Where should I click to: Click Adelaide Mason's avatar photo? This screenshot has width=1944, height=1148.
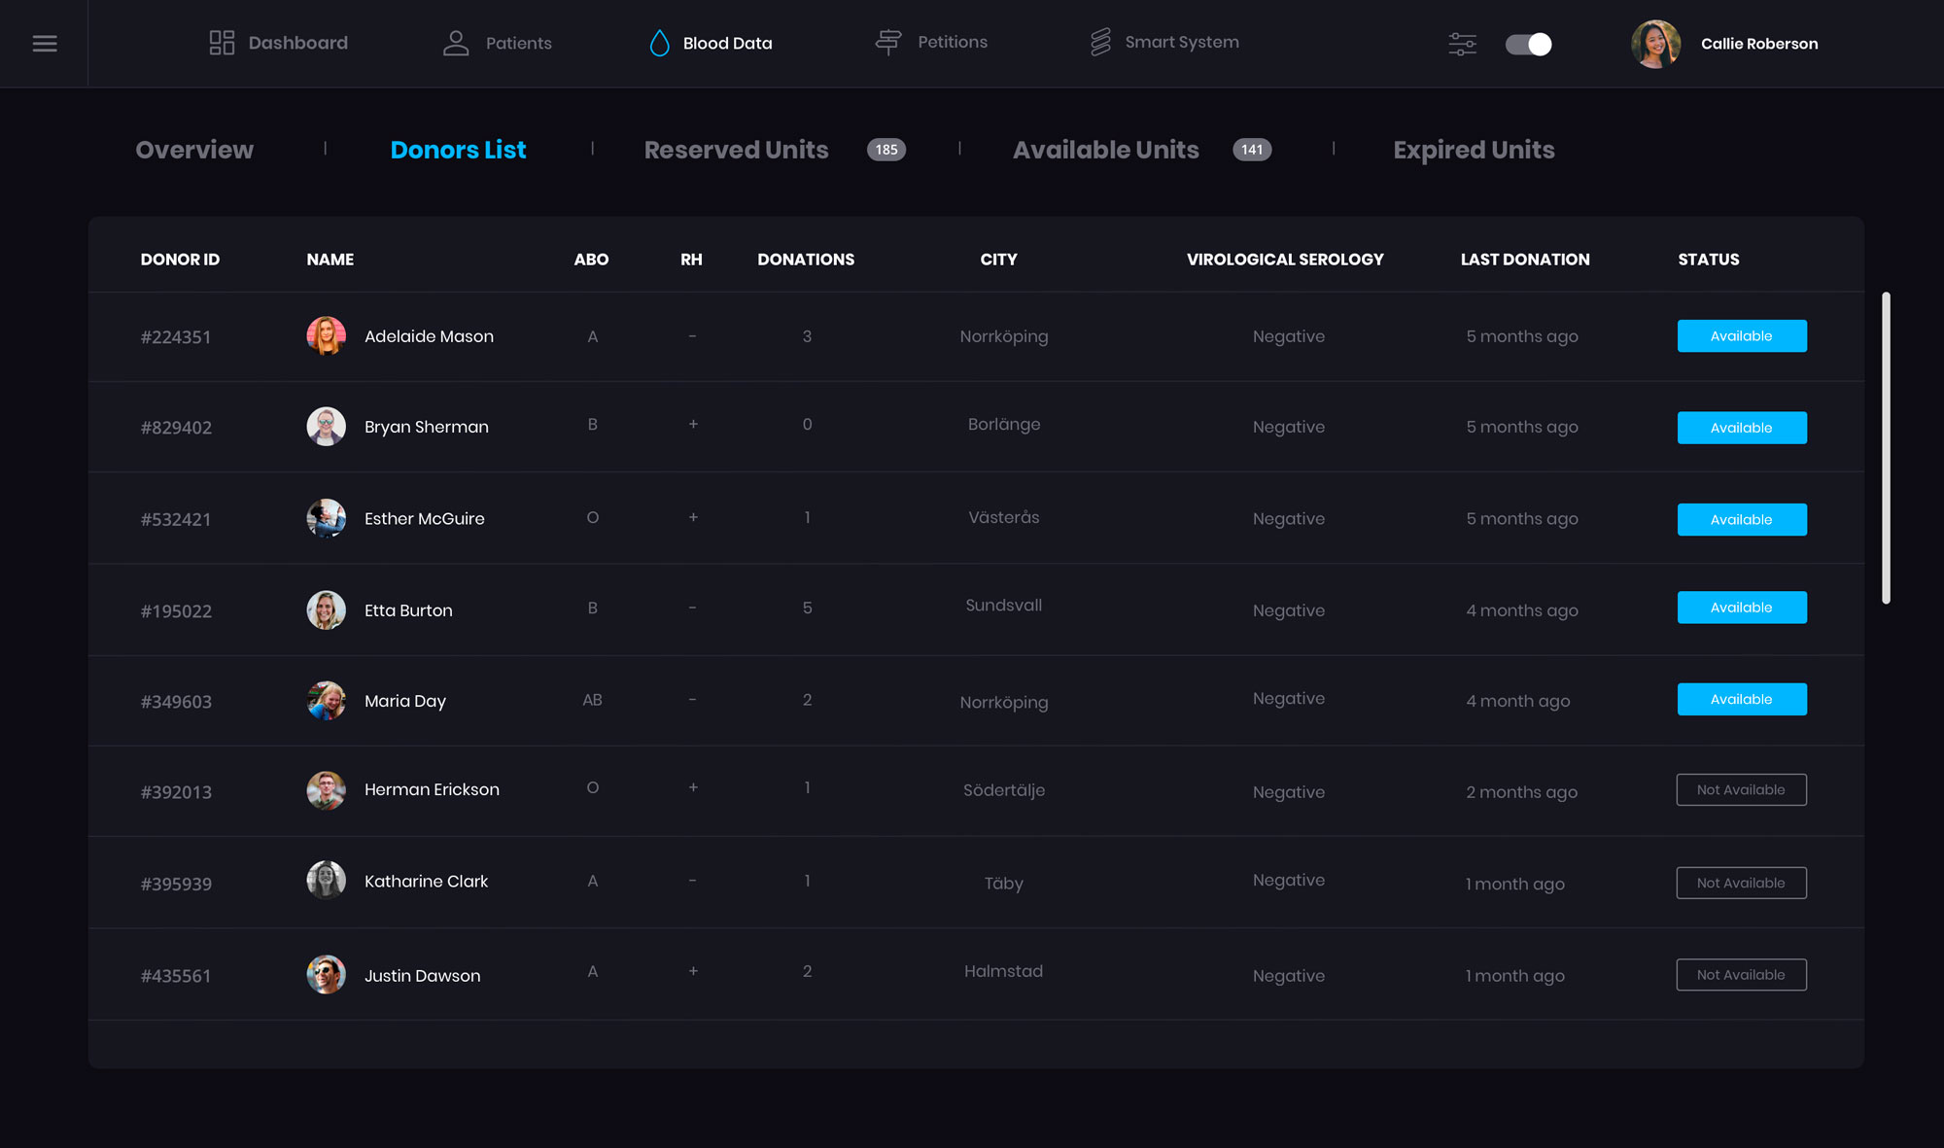pos(326,336)
